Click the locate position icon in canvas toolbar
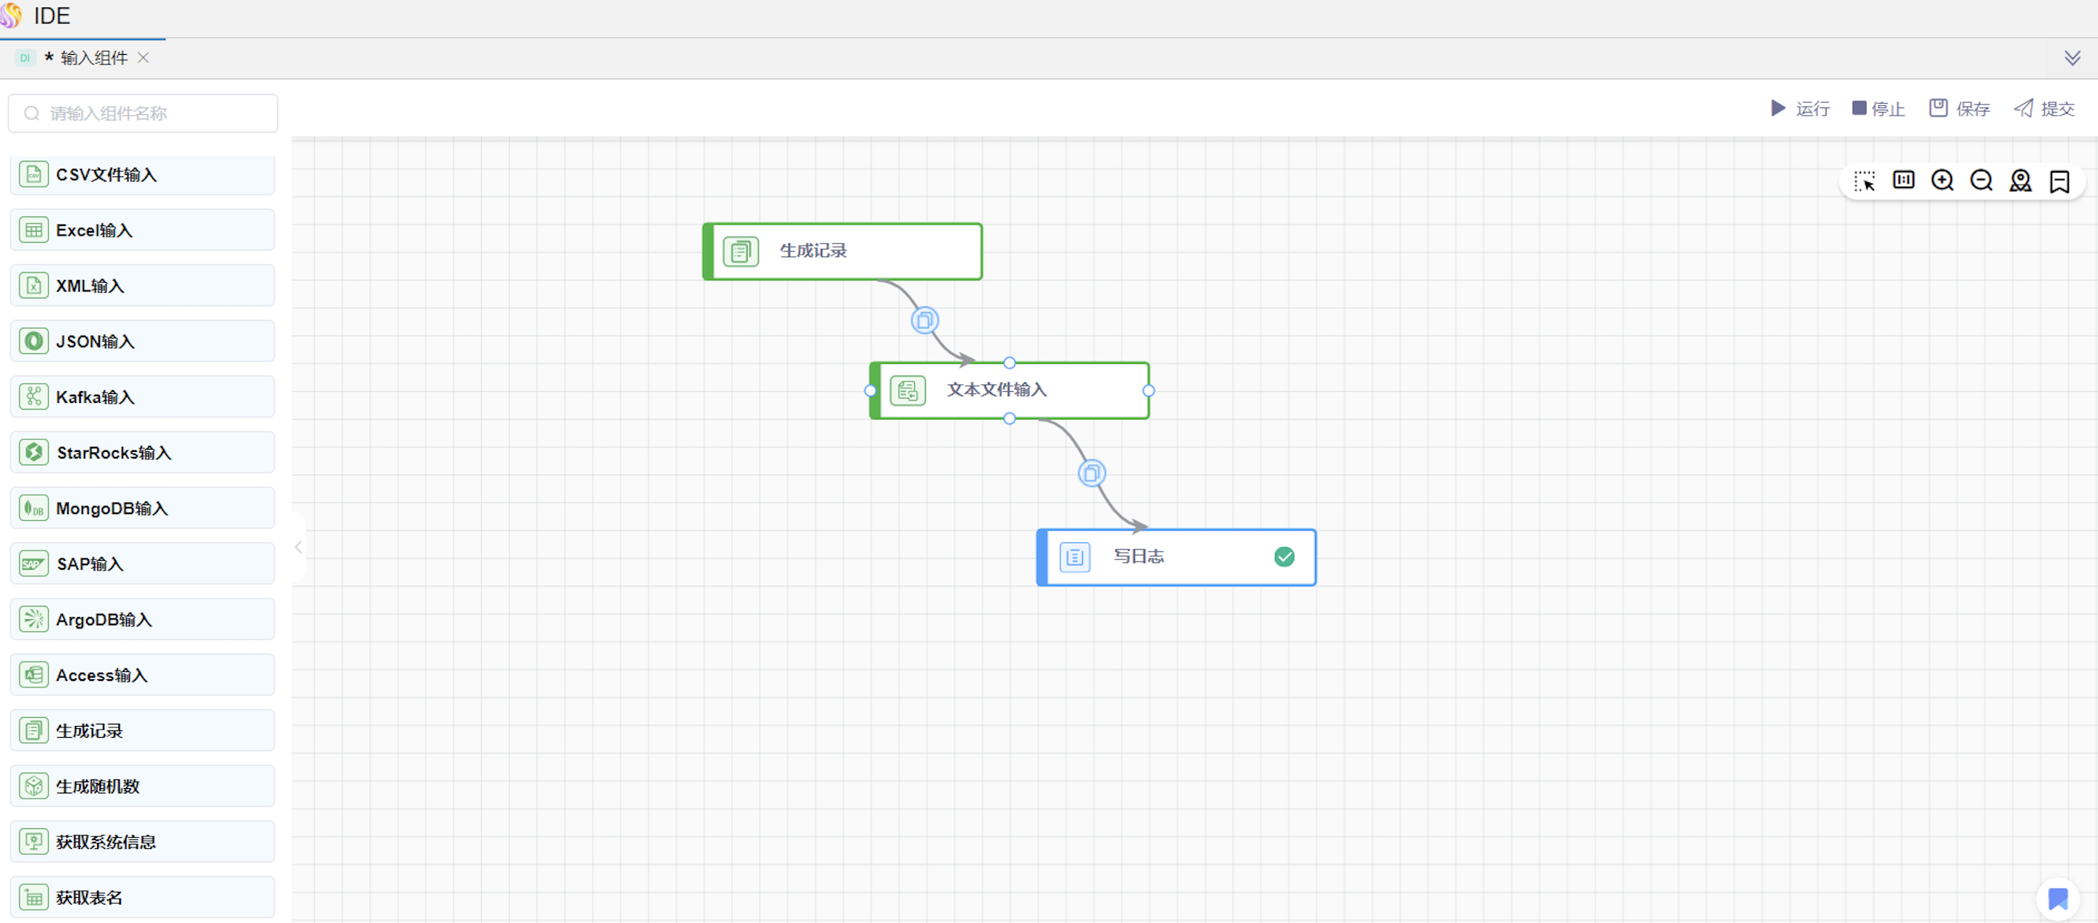The height and width of the screenshot is (923, 2098). coord(2020,180)
